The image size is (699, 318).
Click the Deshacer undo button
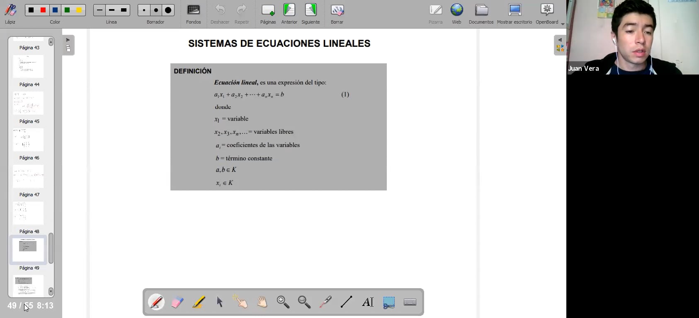tap(220, 14)
